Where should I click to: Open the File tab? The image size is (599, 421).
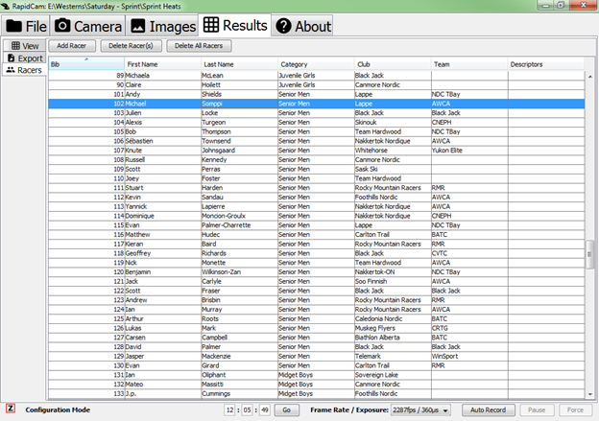tap(26, 26)
